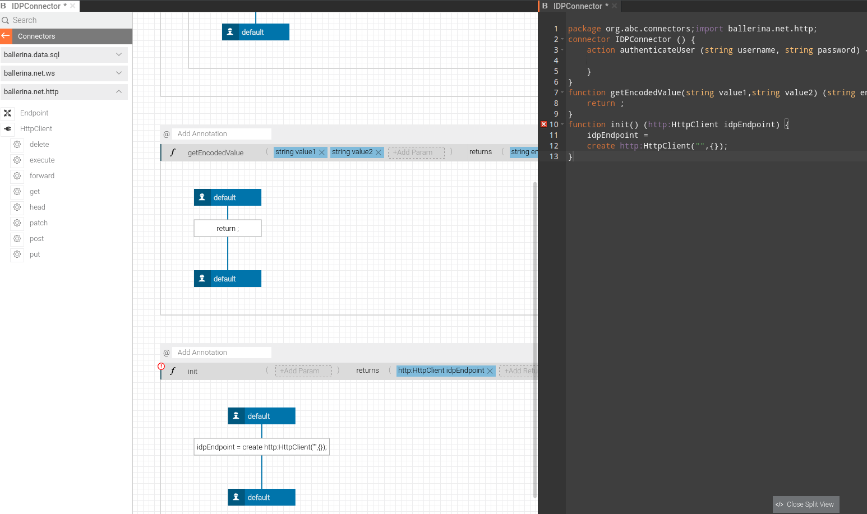This screenshot has height=514, width=867.
Task: Click the Endpoint tool icon
Action: pyautogui.click(x=7, y=113)
